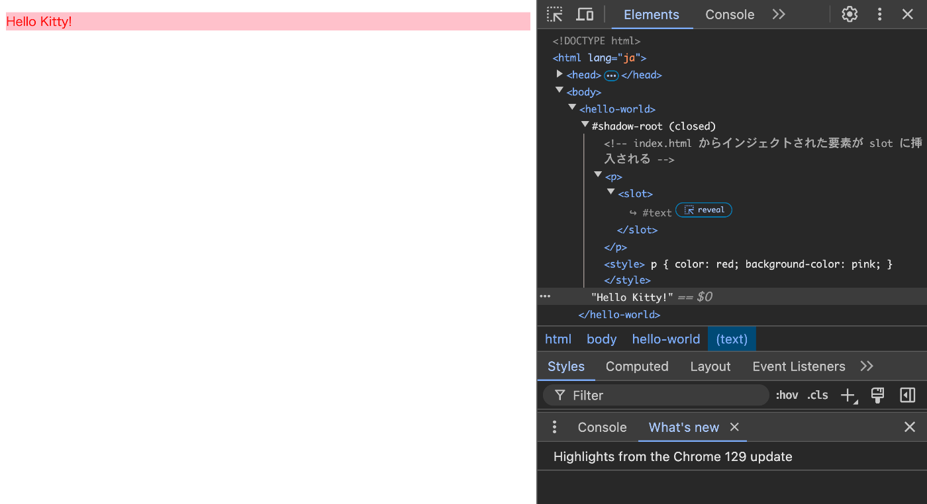The image size is (927, 504).
Task: Switch to the Elements tab
Action: [652, 15]
